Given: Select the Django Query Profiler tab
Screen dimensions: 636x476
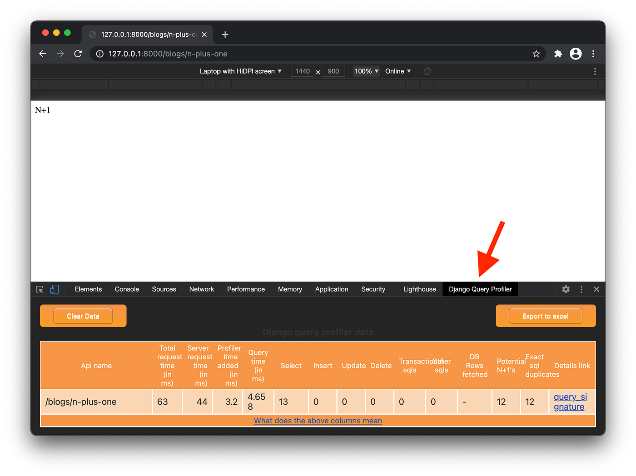Looking at the screenshot, I should (480, 289).
